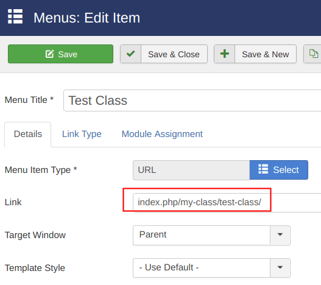Click the Link URL input field

coord(227,202)
